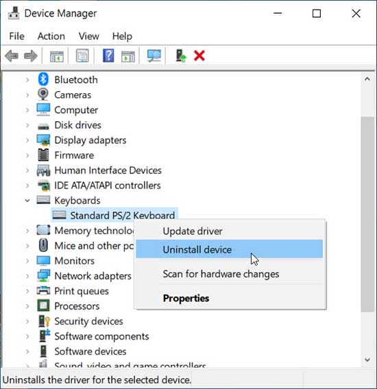Viewport: 377px width, 389px height.
Task: Click the blue Help question mark icon
Action: [x=108, y=55]
